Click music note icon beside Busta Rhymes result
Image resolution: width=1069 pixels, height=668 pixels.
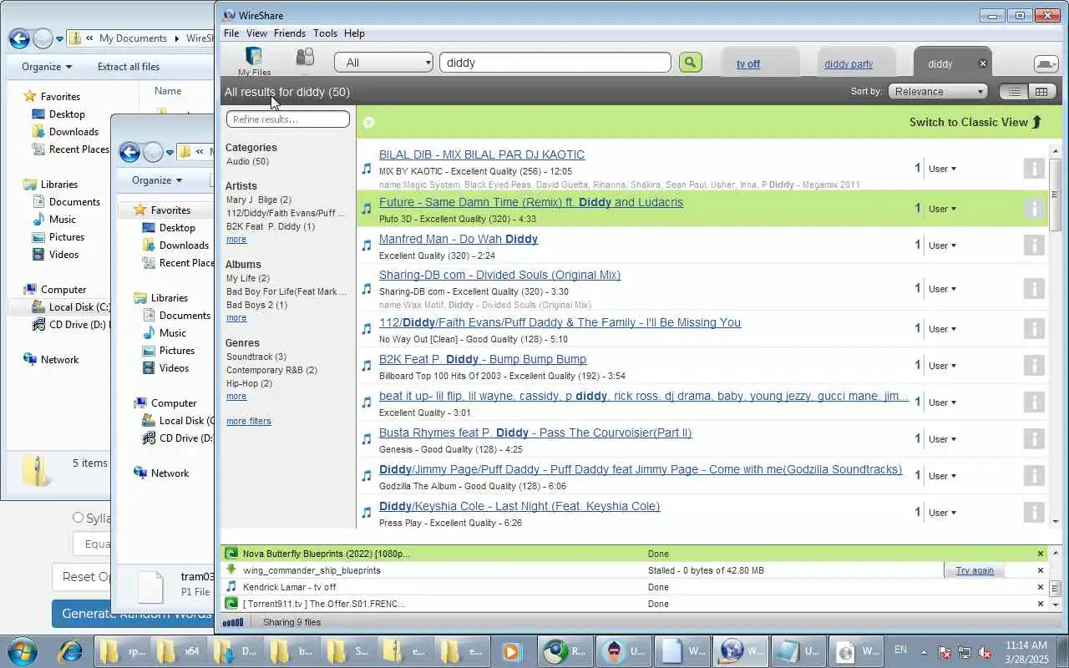point(367,439)
